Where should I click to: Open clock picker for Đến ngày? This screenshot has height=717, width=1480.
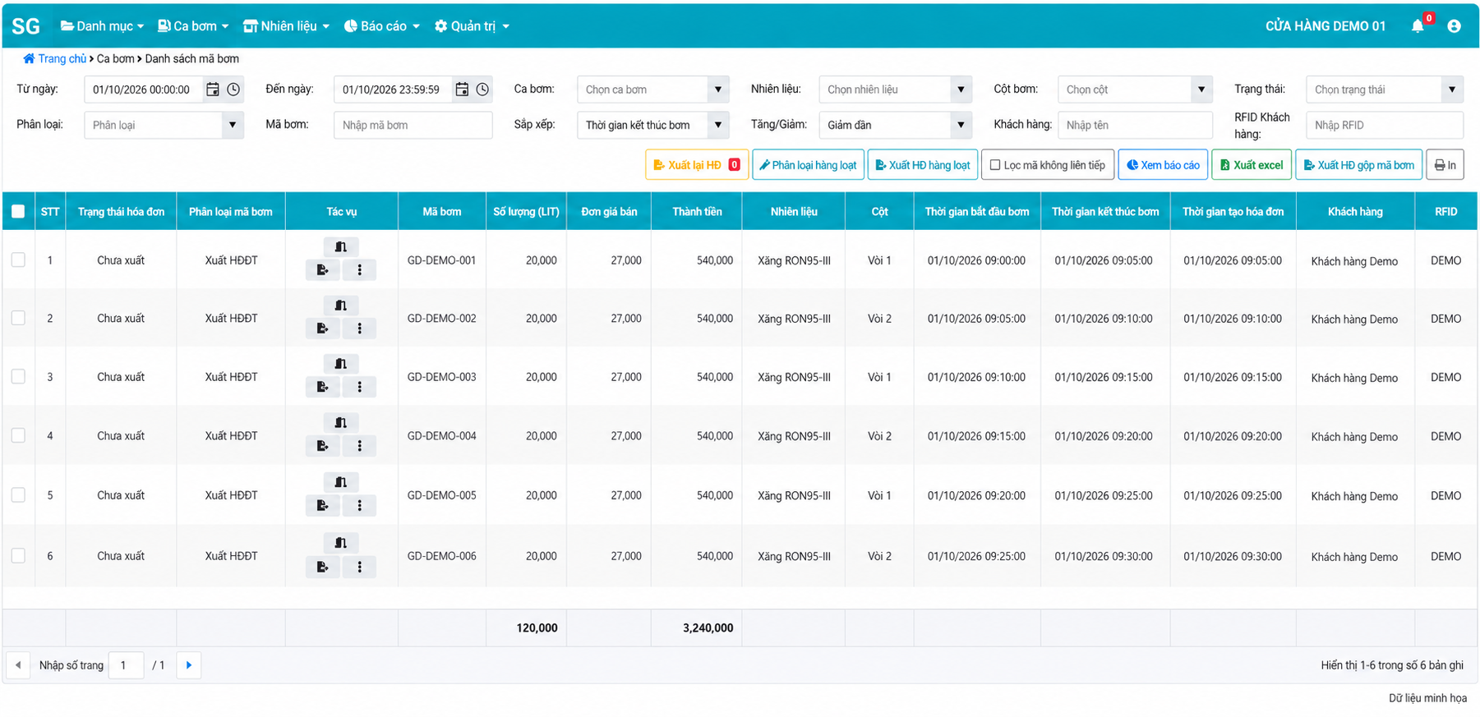(x=482, y=90)
